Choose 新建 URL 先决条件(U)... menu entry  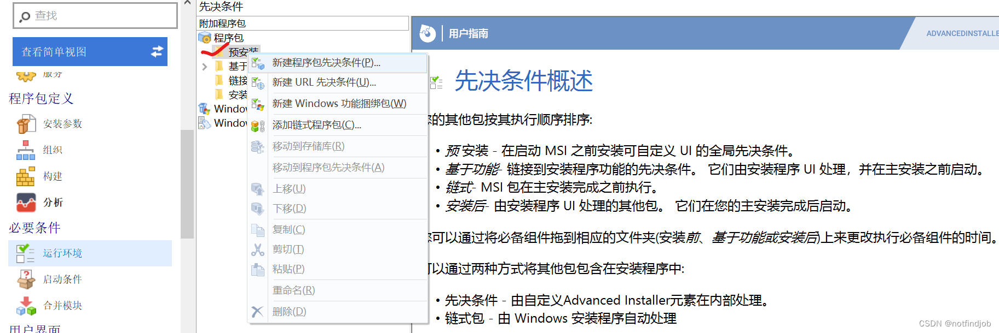point(338,82)
